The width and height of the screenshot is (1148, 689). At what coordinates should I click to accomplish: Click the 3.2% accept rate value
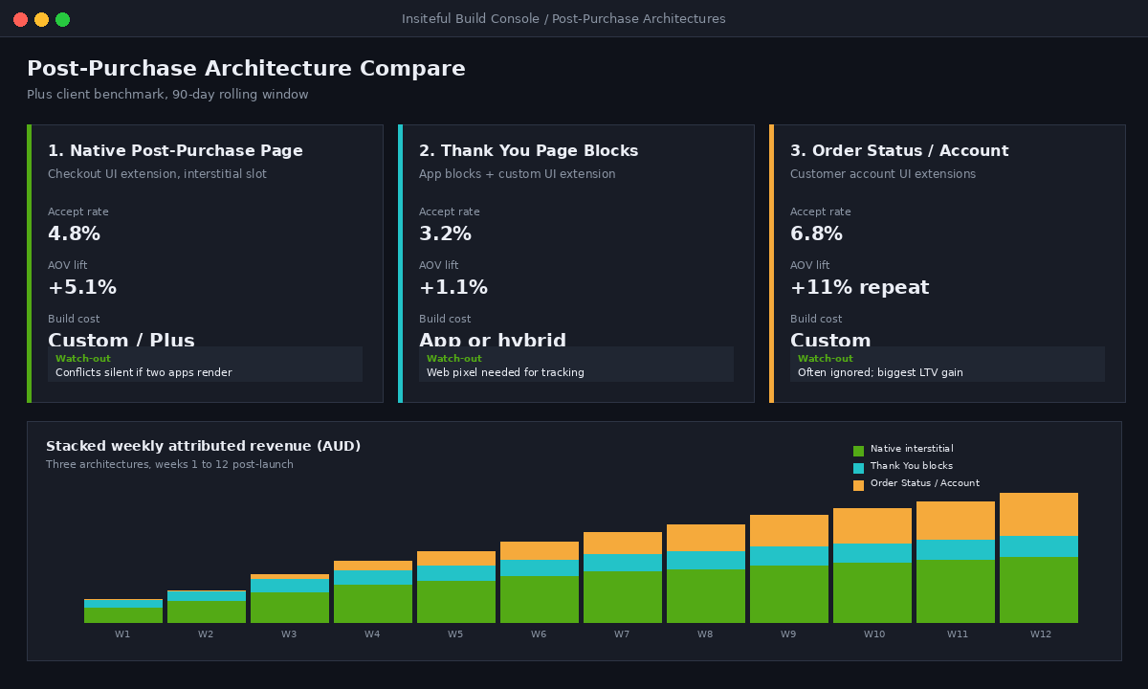(445, 234)
